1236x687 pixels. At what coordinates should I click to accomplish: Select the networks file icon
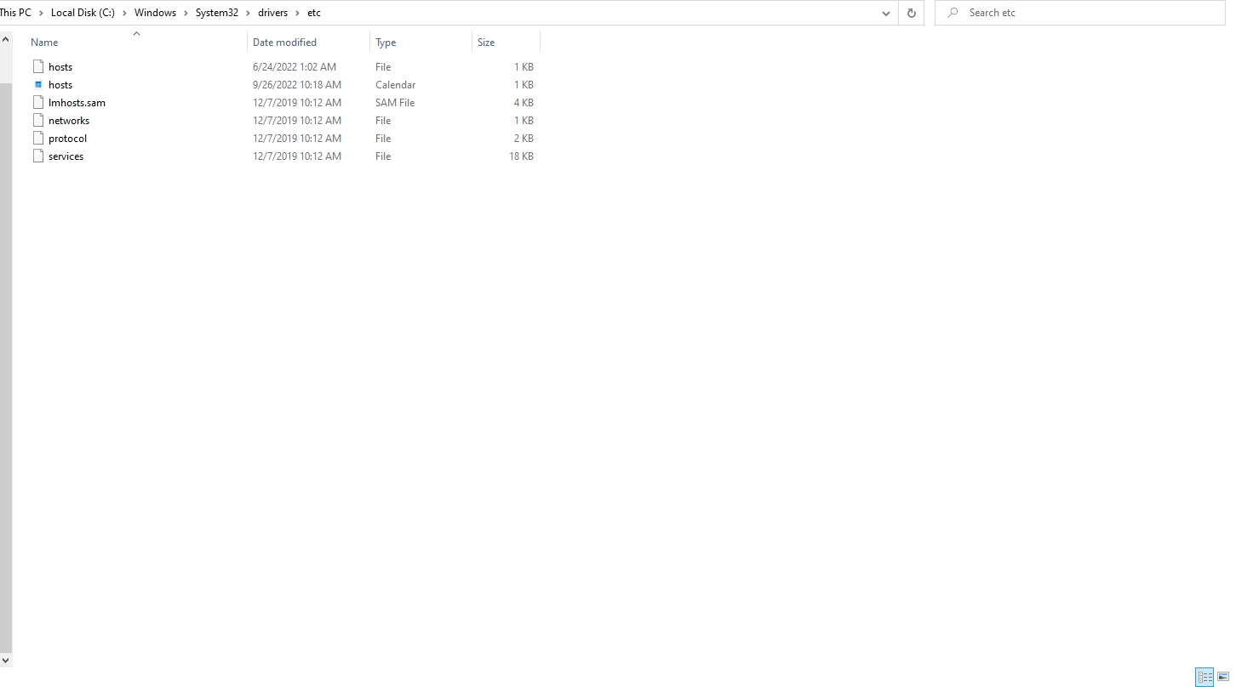coord(38,121)
